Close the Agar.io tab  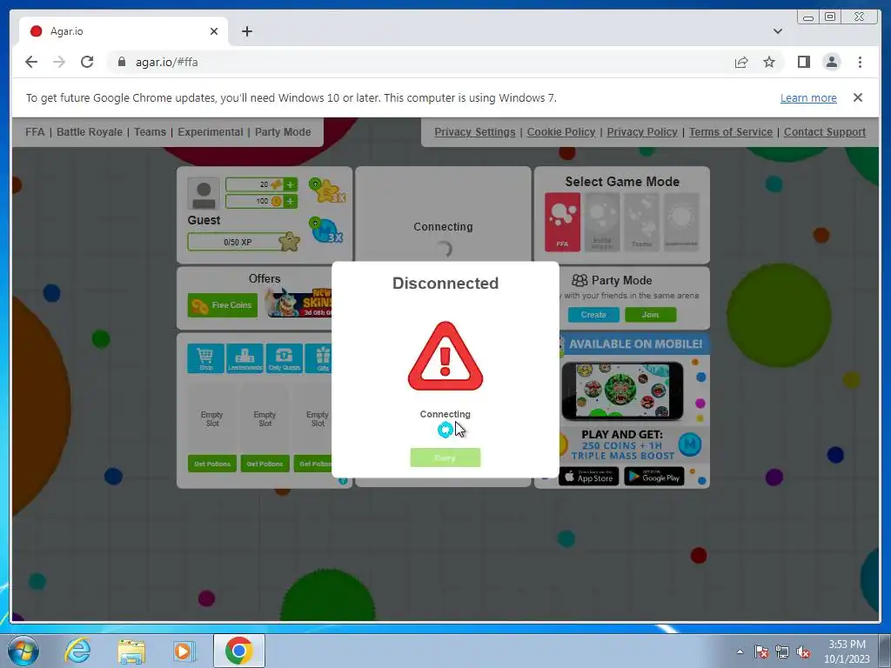214,31
